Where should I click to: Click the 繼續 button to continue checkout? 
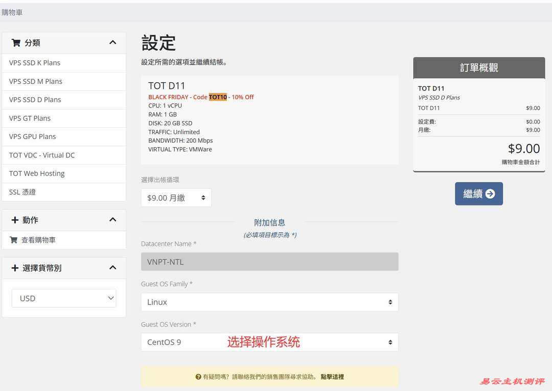pyautogui.click(x=478, y=194)
